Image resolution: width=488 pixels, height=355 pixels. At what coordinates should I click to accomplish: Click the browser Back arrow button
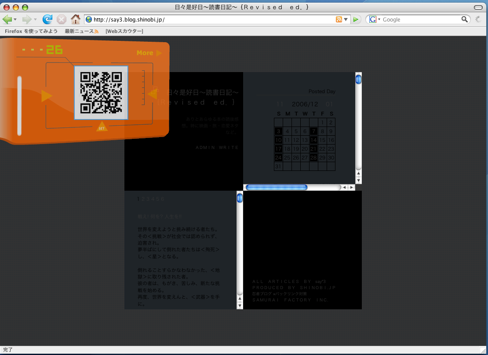pos(7,19)
